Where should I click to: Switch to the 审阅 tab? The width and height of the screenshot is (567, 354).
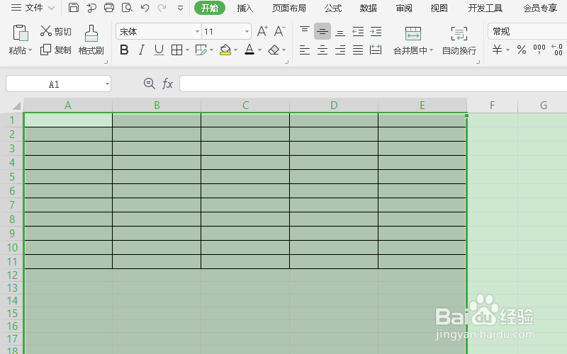(403, 8)
